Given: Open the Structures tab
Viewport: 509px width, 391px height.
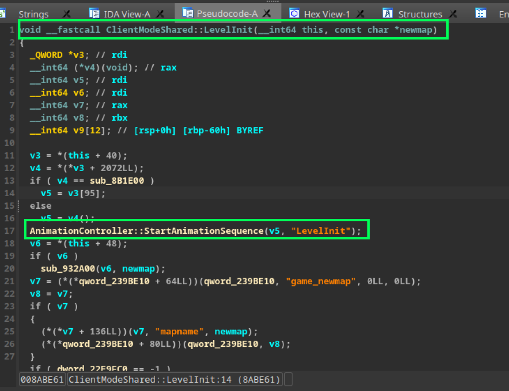Looking at the screenshot, I should coord(420,14).
